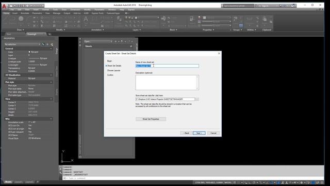Open the Open... dropdown in Sheet Set Manager

click(98, 41)
